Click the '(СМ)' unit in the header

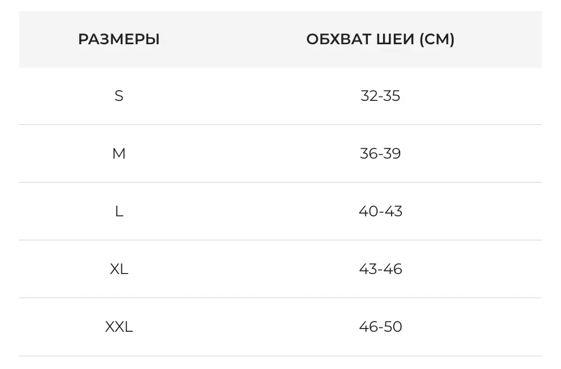click(x=436, y=39)
